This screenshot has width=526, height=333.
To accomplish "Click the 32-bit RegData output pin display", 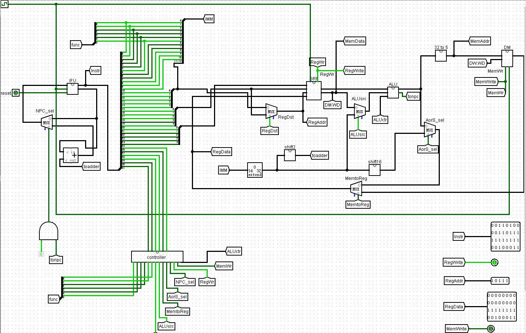I will [502, 306].
